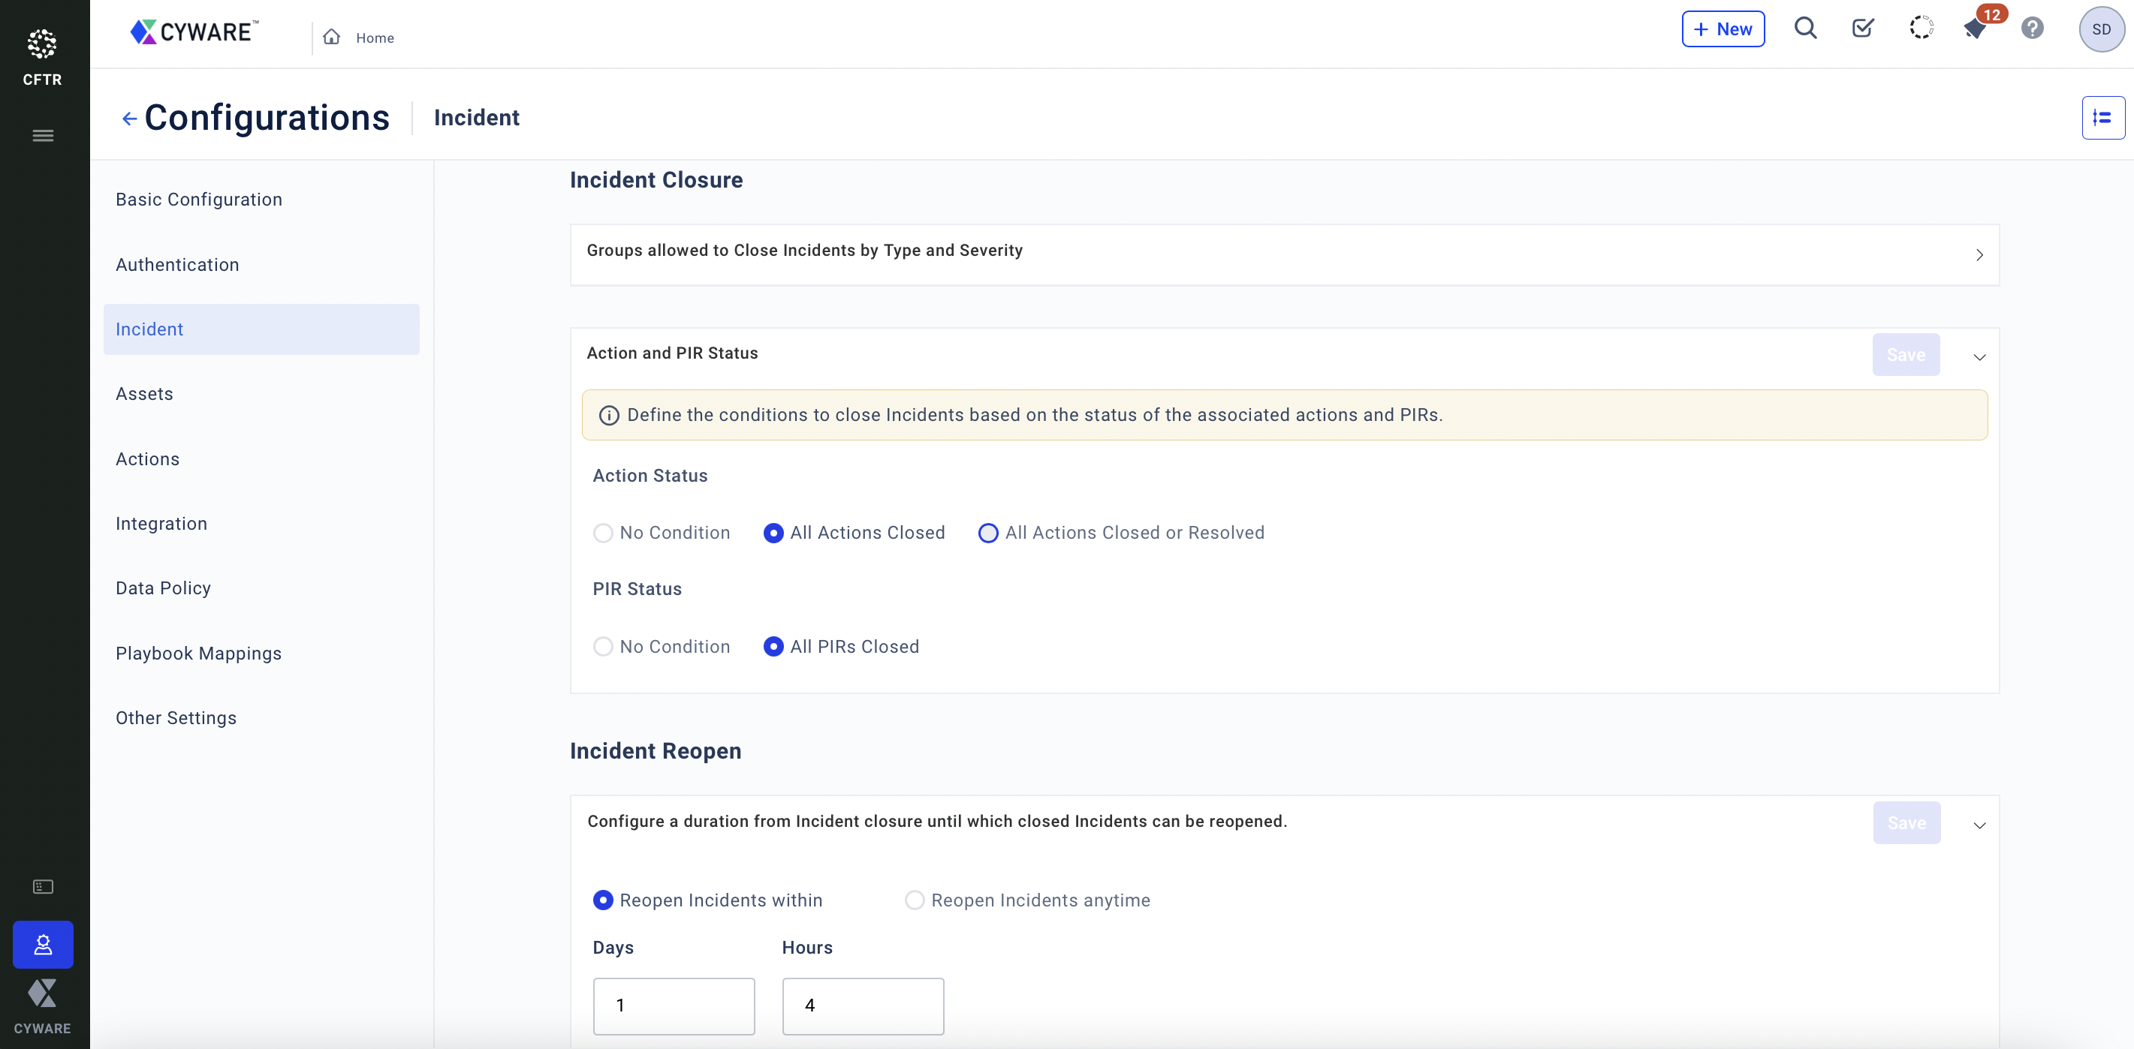This screenshot has height=1049, width=2134.
Task: Click the checklist tasks icon in header
Action: [1862, 29]
